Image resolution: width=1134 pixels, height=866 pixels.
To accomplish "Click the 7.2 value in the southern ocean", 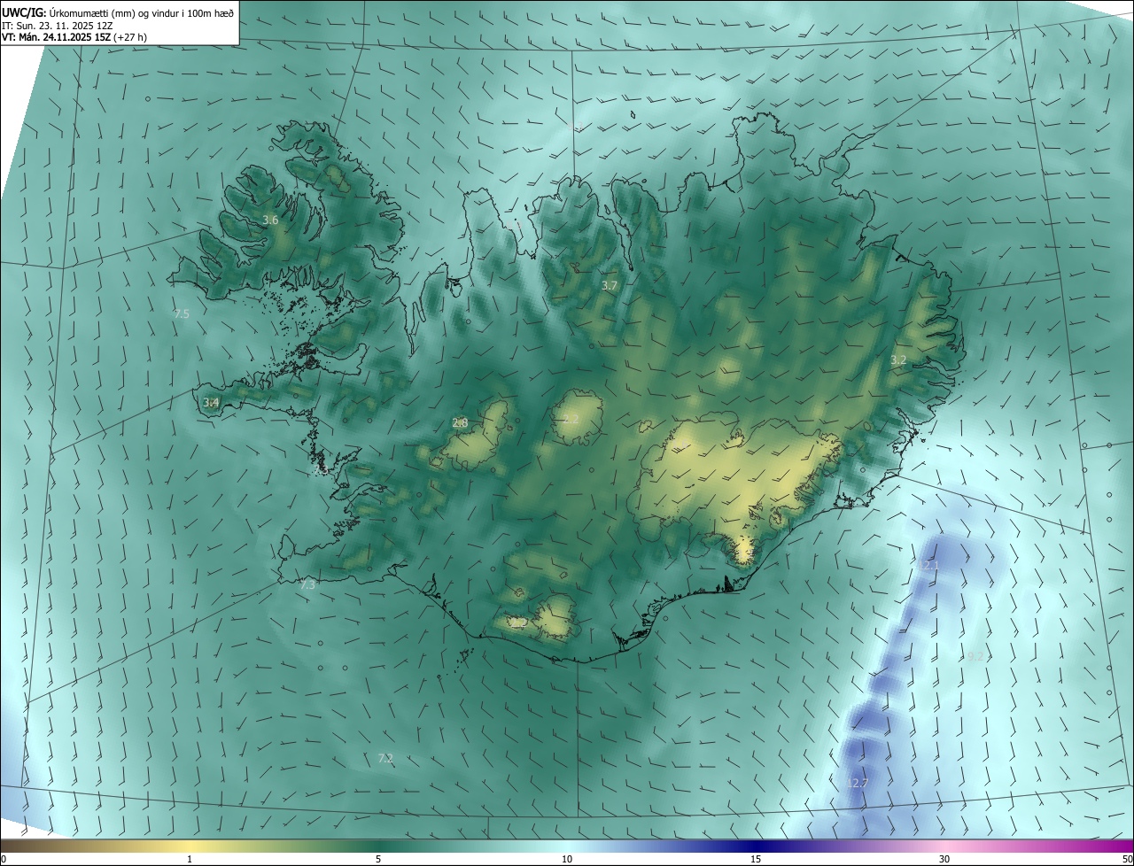I will coord(385,758).
